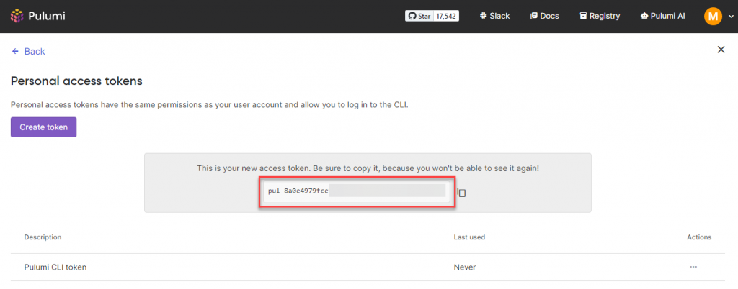Click the Create token button
This screenshot has height=289, width=738.
click(44, 127)
